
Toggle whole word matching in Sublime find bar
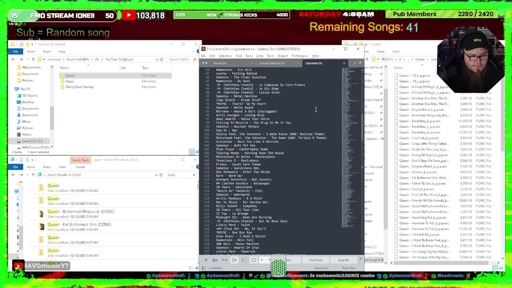click(x=224, y=260)
